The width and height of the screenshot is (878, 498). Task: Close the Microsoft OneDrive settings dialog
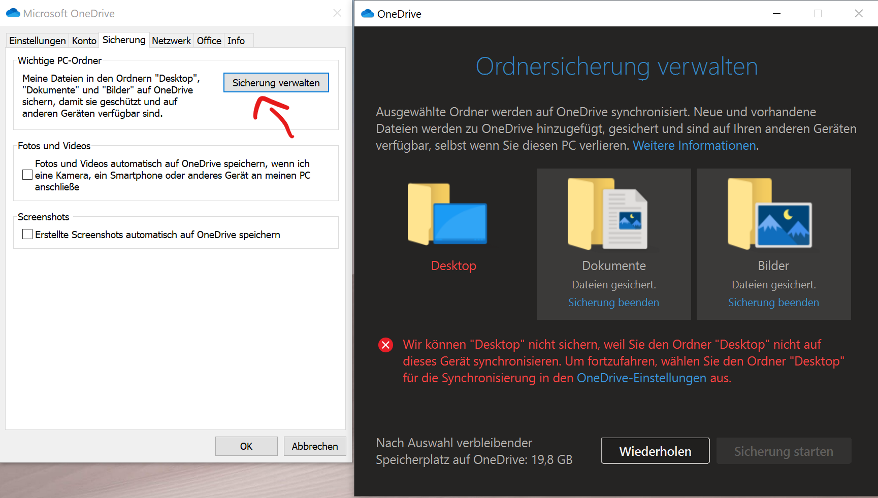click(337, 13)
